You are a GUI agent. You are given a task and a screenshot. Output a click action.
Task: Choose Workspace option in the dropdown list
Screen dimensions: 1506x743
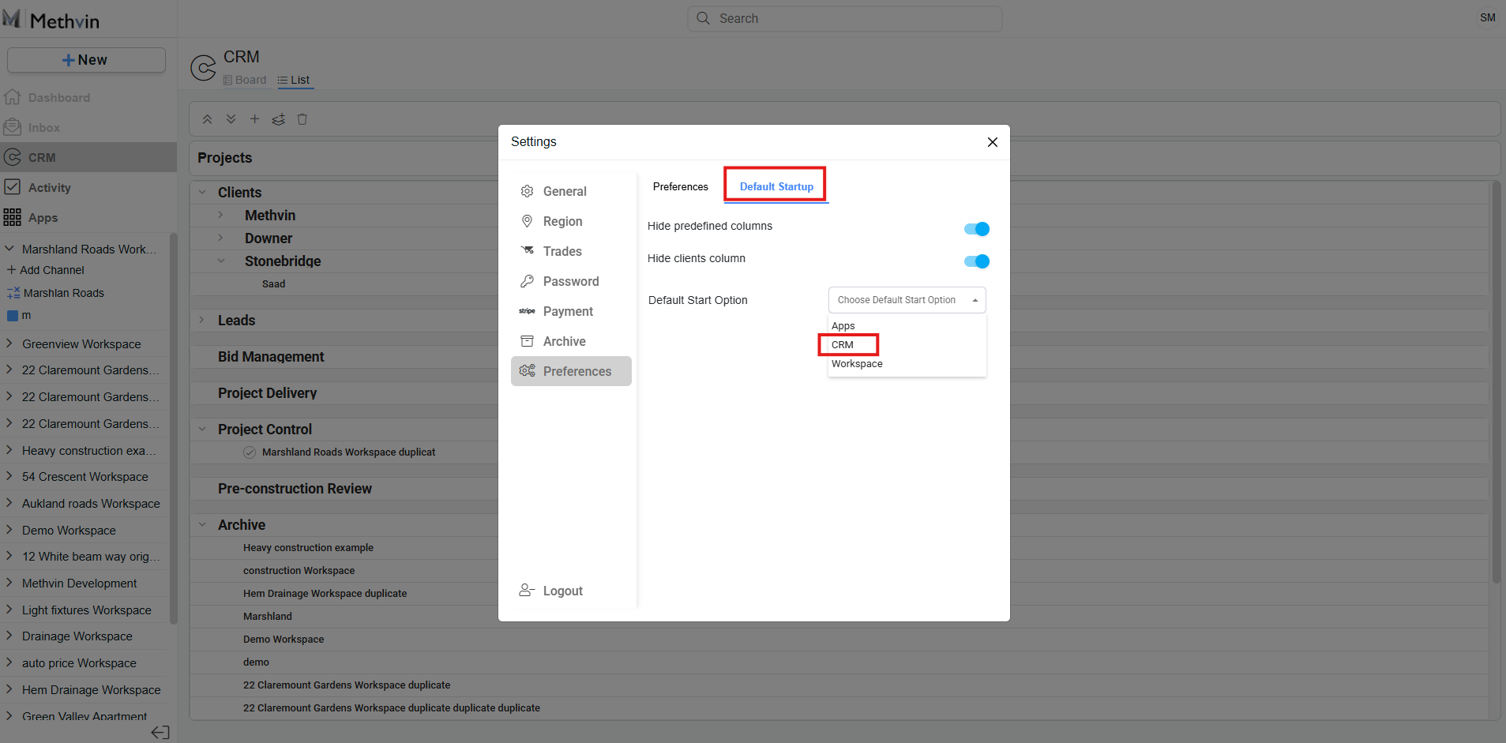click(x=857, y=364)
